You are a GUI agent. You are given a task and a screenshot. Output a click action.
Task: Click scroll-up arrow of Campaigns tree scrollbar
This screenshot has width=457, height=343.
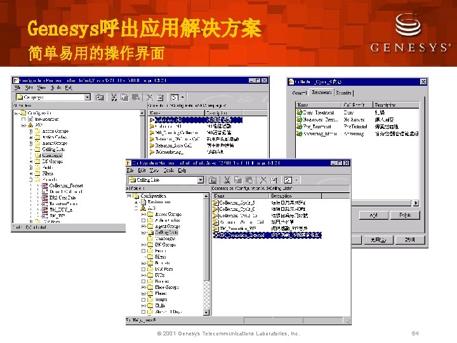(x=142, y=113)
